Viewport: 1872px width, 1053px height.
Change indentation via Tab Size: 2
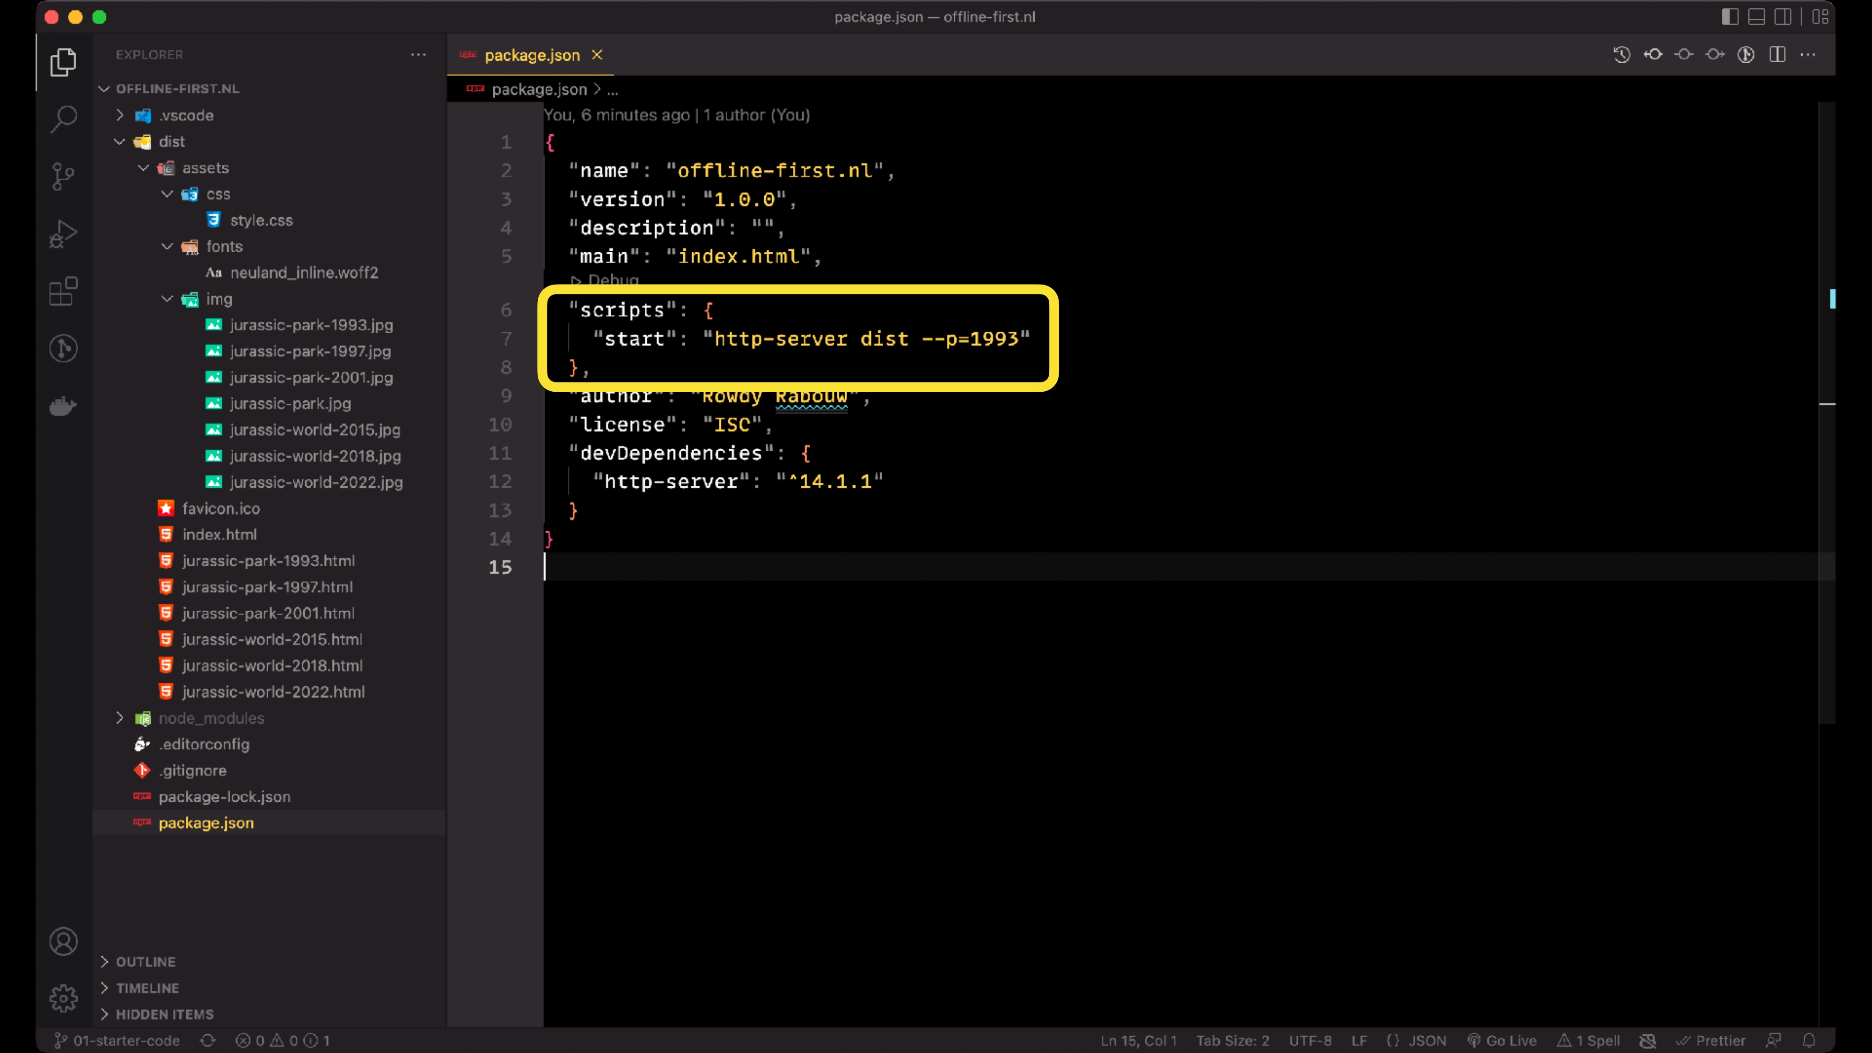point(1233,1040)
